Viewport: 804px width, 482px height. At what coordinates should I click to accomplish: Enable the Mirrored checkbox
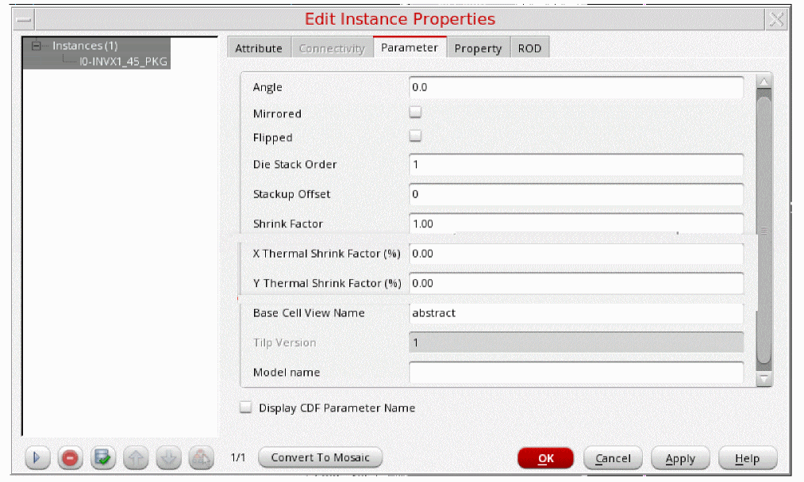tap(415, 113)
